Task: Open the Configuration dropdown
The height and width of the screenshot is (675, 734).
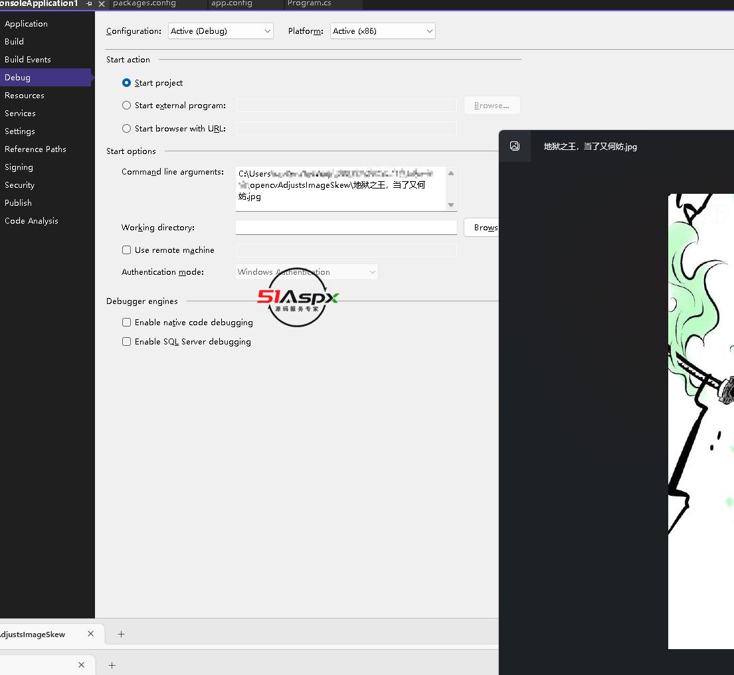Action: pos(221,31)
